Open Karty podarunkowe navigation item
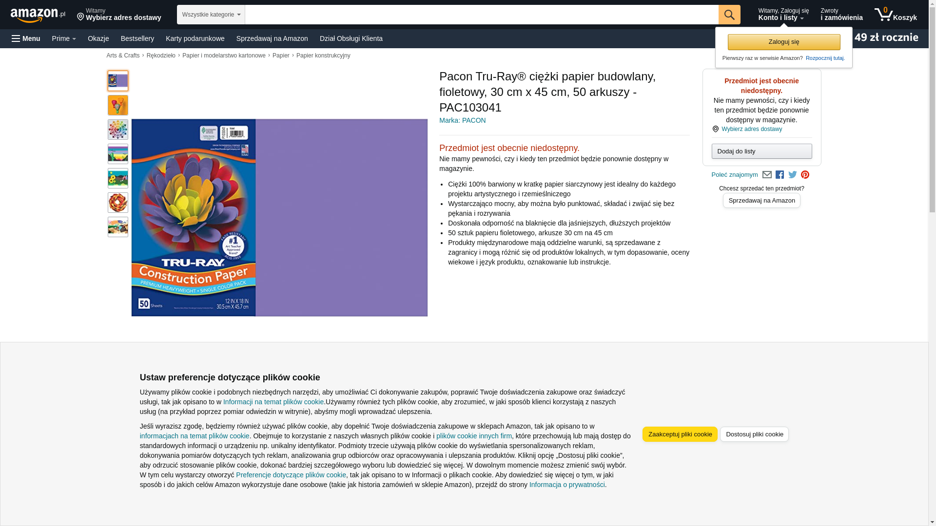 pos(195,38)
